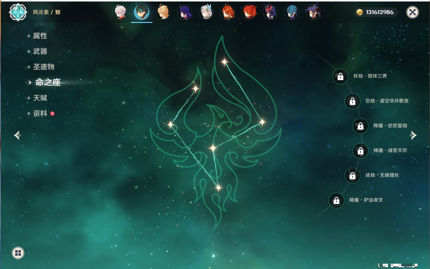
Task: Open the 资料 profile menu
Action: click(40, 113)
